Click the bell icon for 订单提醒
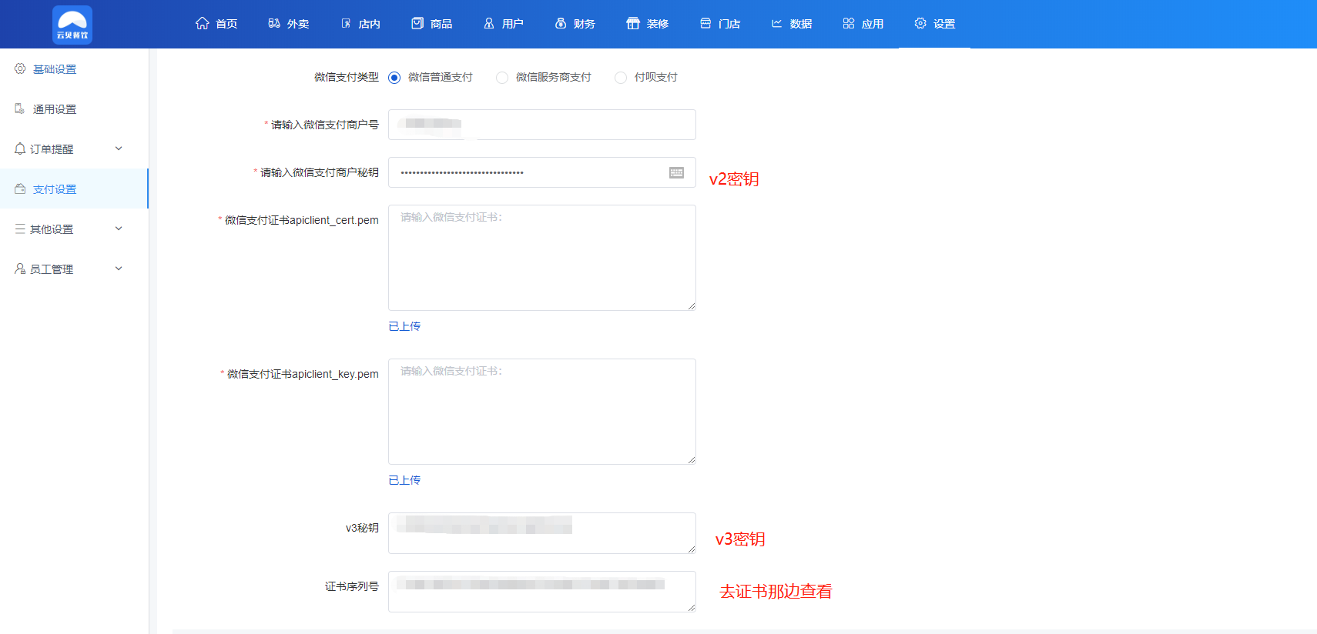 pyautogui.click(x=20, y=148)
